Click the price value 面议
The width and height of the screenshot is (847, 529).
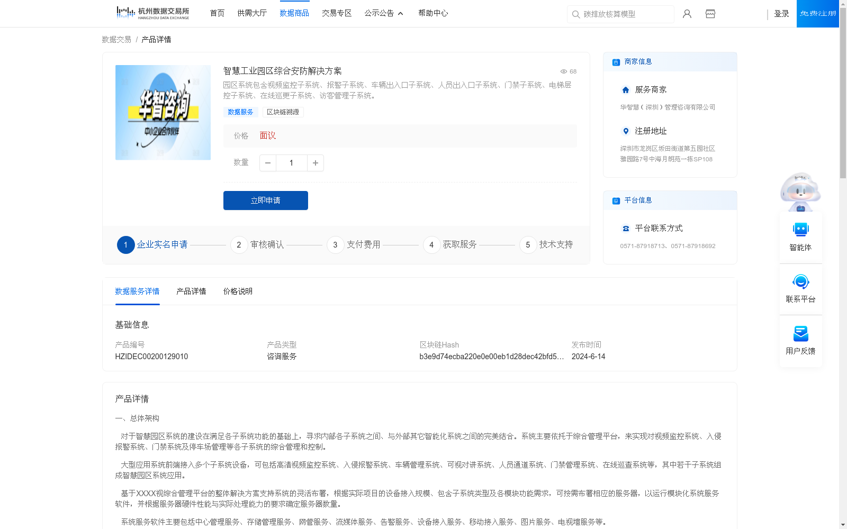[268, 136]
